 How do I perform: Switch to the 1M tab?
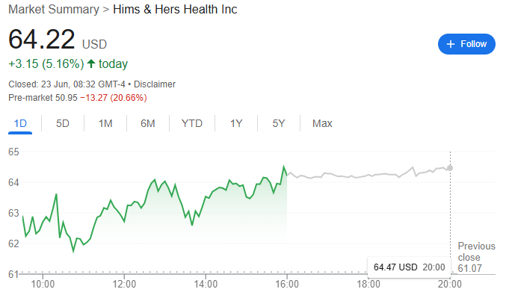coord(105,123)
